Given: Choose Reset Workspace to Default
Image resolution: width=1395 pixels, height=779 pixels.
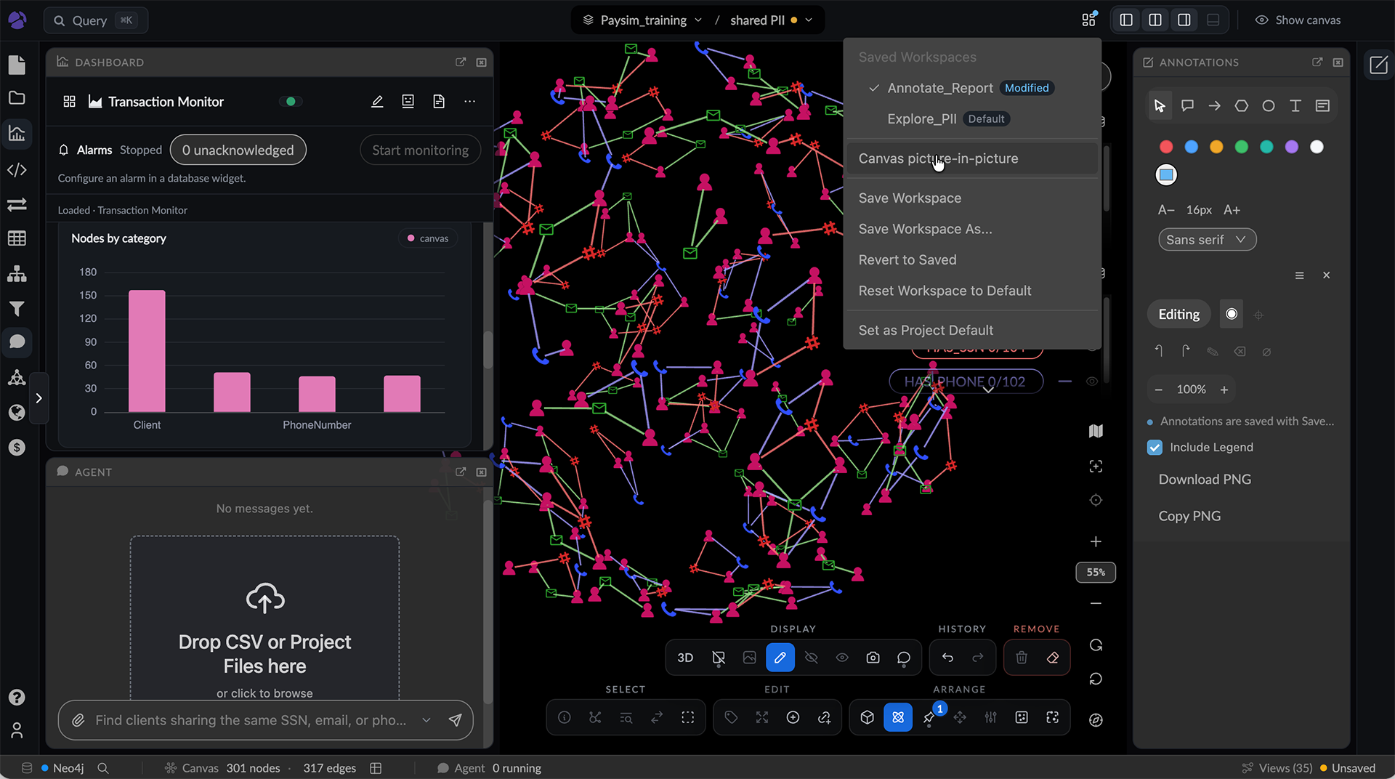Looking at the screenshot, I should click(x=972, y=291).
